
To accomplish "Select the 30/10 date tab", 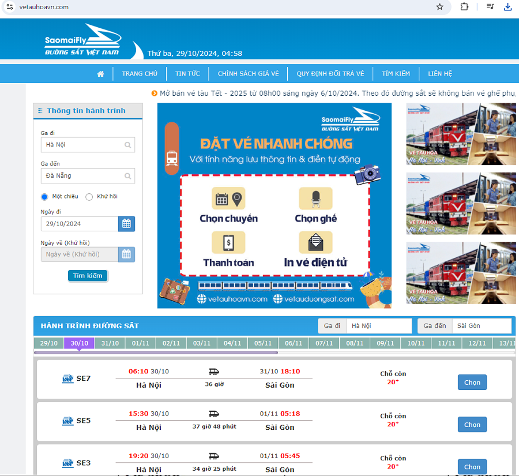I will click(80, 343).
